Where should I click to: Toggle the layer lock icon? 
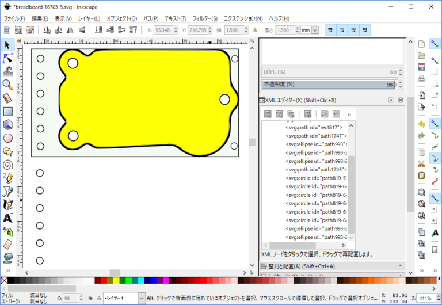(x=99, y=299)
